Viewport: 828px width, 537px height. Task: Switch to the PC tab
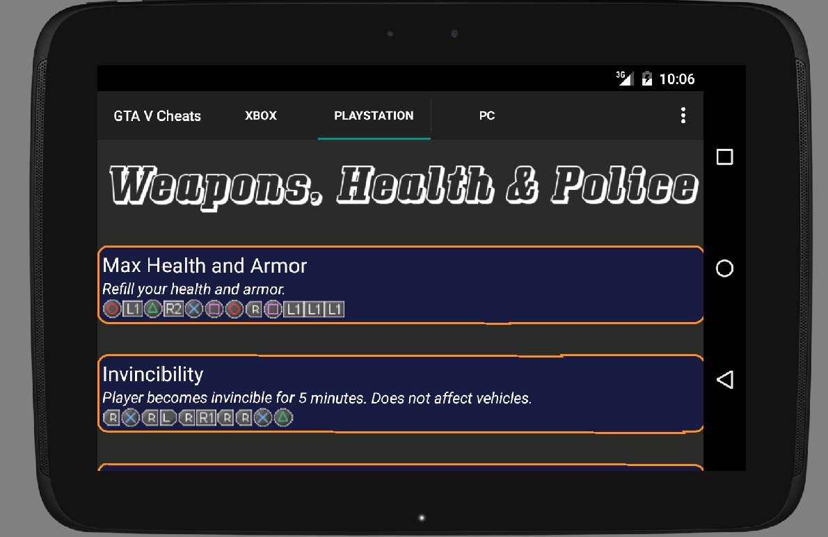click(487, 115)
